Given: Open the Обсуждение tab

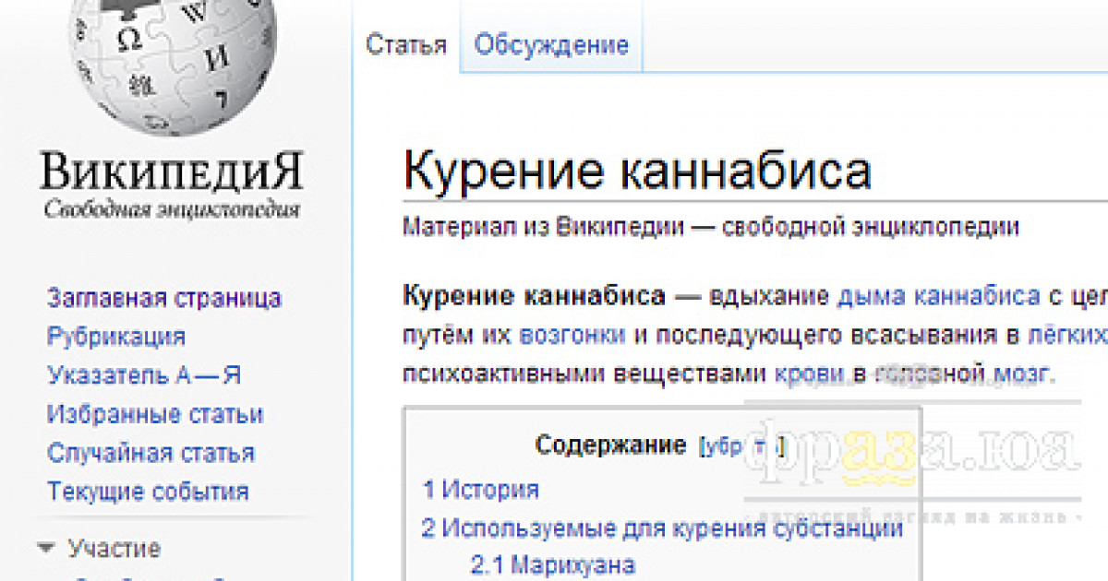Looking at the screenshot, I should (551, 45).
